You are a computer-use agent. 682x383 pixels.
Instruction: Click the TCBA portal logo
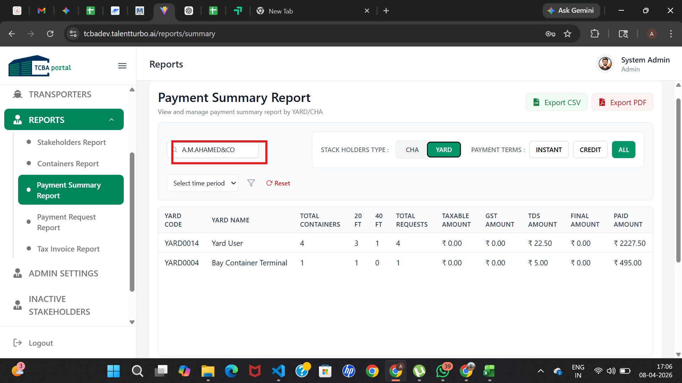click(x=40, y=66)
